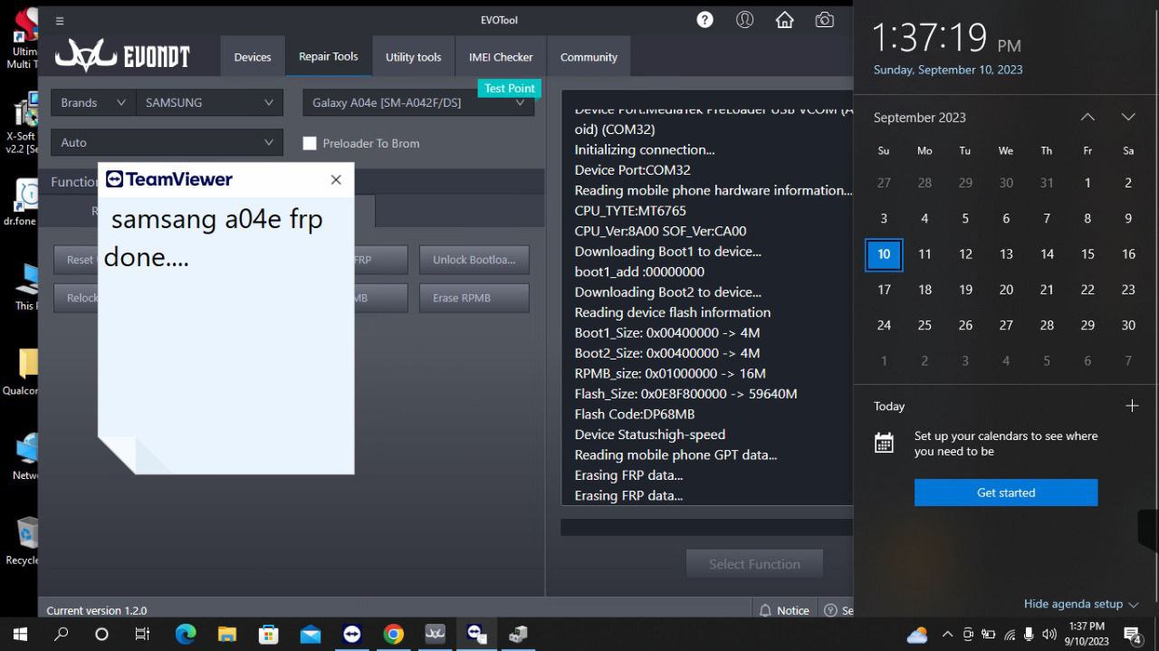1159x651 pixels.
Task: Go to next month in calendar
Action: coord(1128,117)
